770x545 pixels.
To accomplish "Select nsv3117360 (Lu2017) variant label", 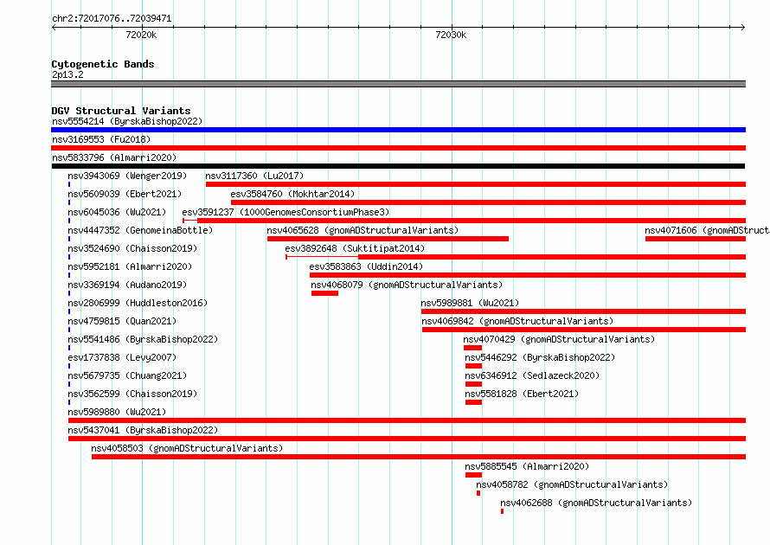I will pos(254,176).
